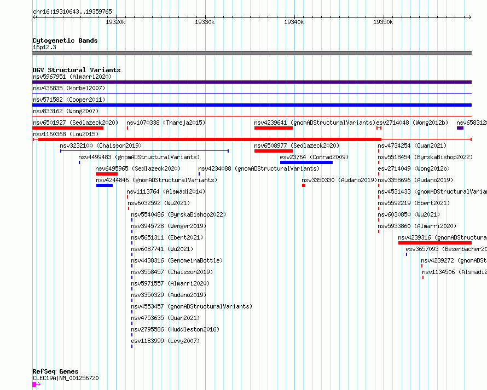
Task: Click esv23764 (Conrad2009) label
Action: (314, 157)
